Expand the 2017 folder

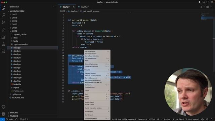click(32, 14)
